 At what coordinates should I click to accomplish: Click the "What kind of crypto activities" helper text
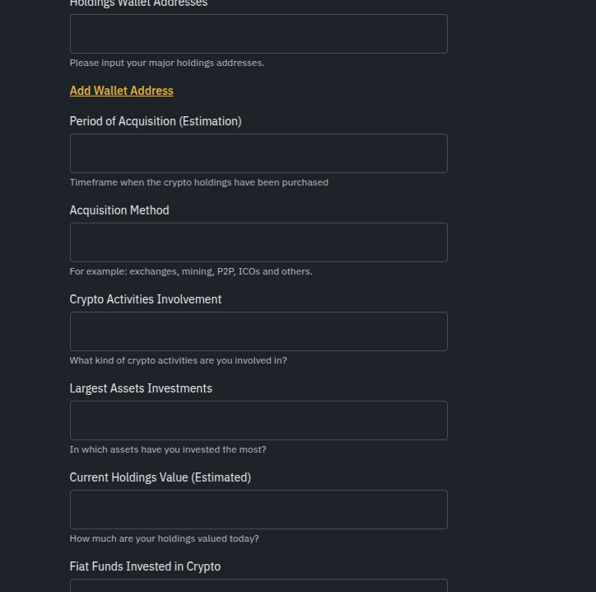point(179,360)
